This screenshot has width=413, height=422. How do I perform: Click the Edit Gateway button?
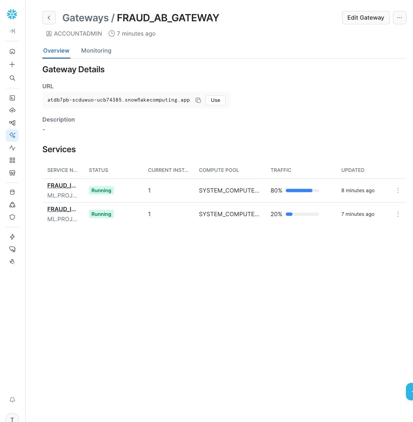tap(366, 18)
